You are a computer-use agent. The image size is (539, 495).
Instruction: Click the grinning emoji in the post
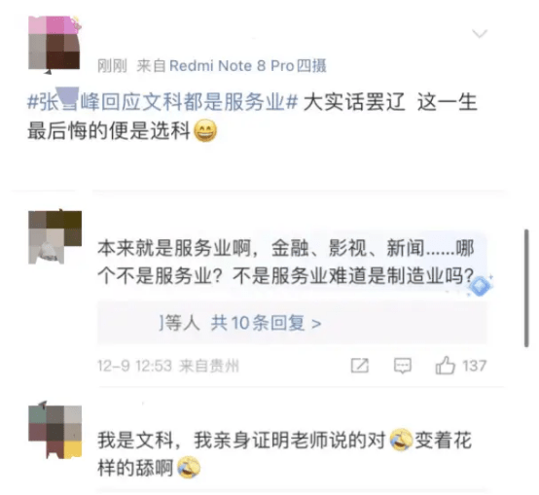(205, 131)
